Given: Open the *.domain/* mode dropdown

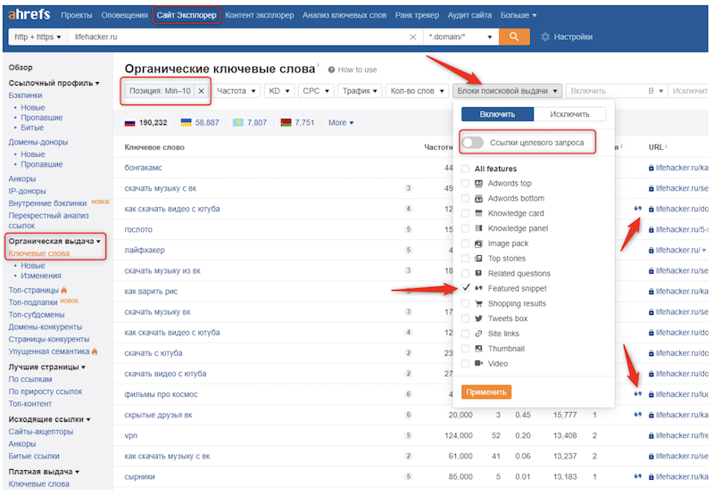Looking at the screenshot, I should coord(461,37).
